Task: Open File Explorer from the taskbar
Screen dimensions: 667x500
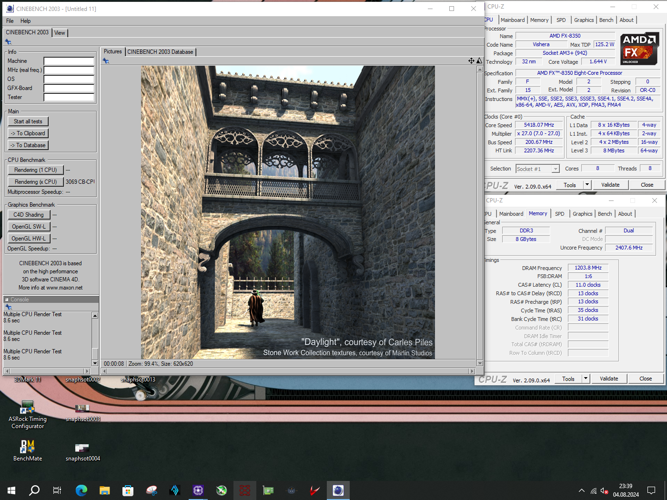Action: [x=105, y=490]
